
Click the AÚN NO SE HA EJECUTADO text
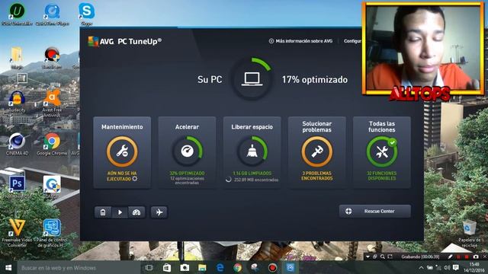coord(122,176)
